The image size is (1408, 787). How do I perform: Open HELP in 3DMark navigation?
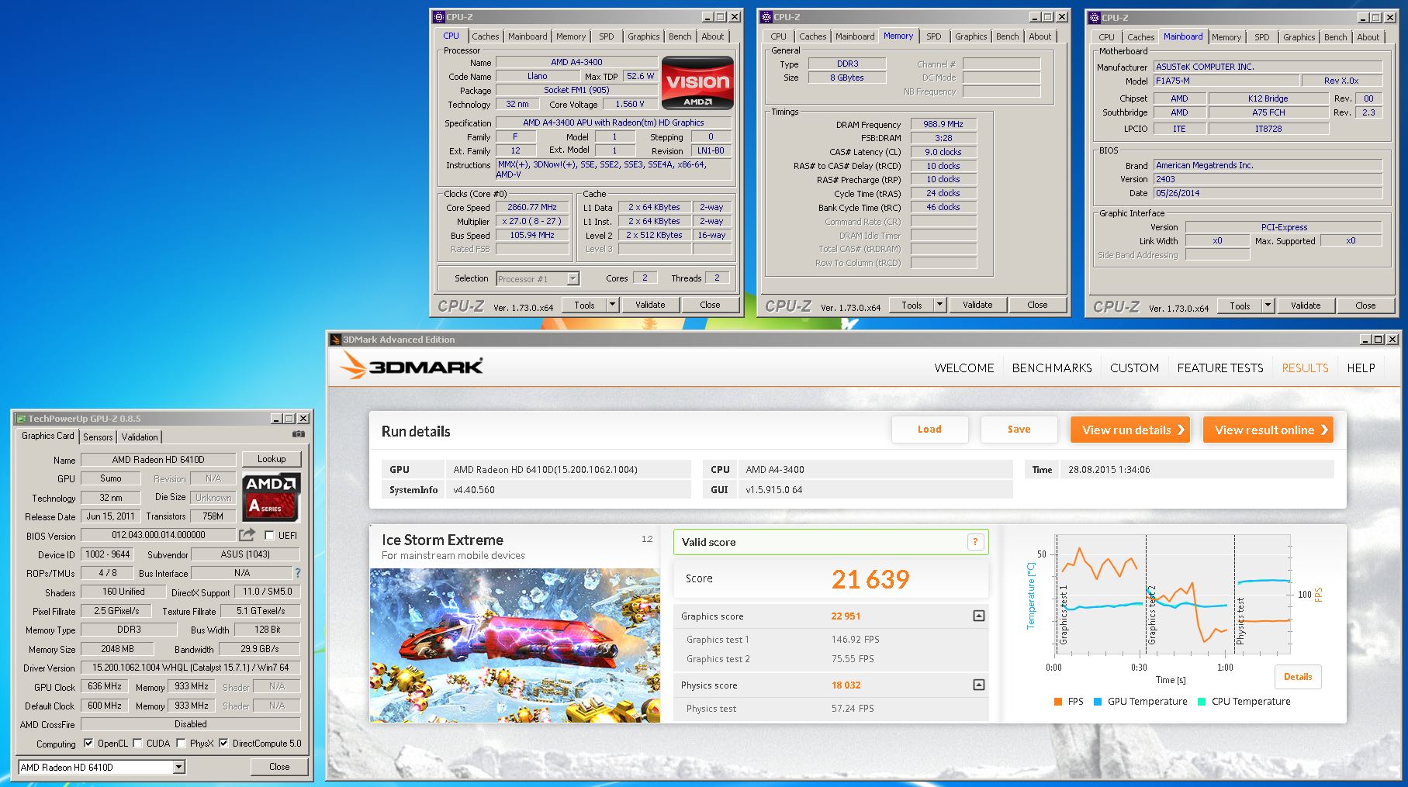click(1361, 368)
